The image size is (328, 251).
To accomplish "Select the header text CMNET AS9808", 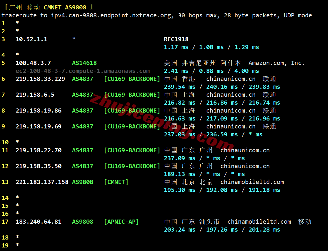I will pyautogui.click(x=65, y=8).
